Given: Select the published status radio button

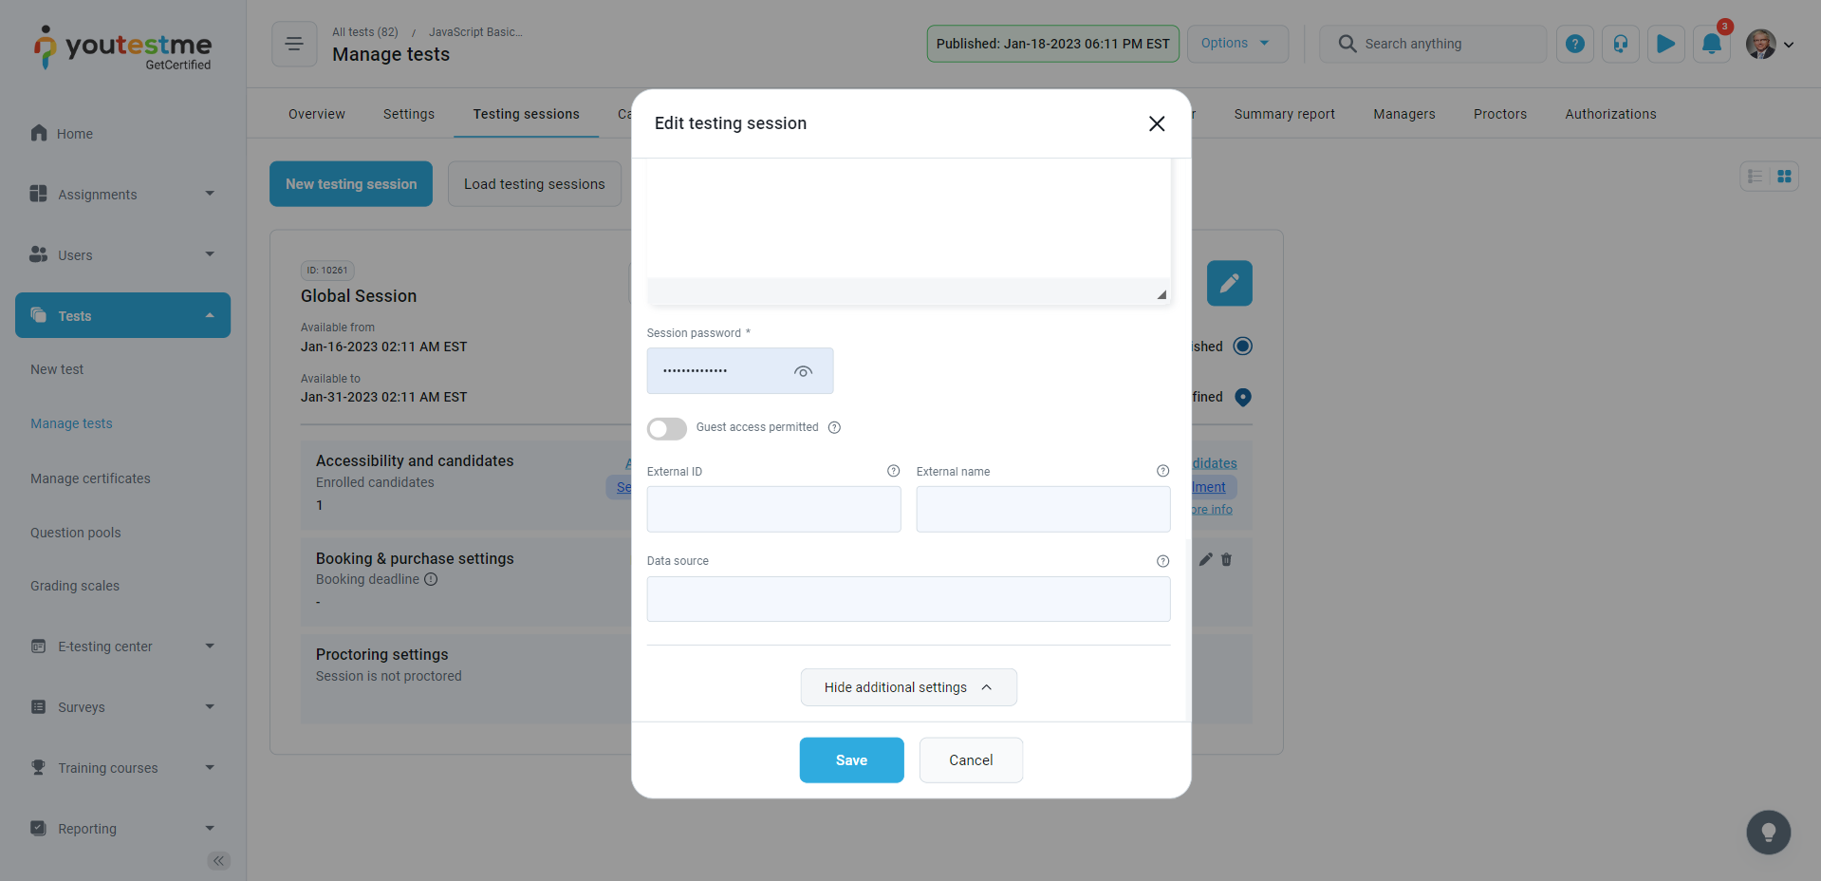Looking at the screenshot, I should click(1242, 347).
